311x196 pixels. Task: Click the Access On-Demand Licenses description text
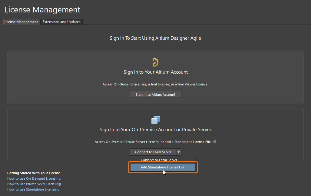tap(155, 84)
